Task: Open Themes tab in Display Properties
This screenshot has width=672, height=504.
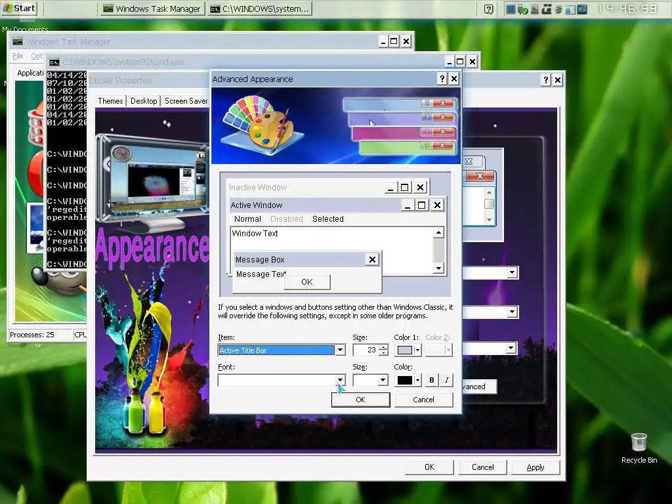Action: coord(110,100)
